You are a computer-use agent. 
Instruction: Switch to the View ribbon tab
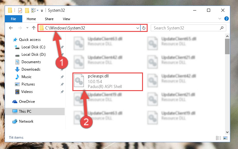coord(67,19)
